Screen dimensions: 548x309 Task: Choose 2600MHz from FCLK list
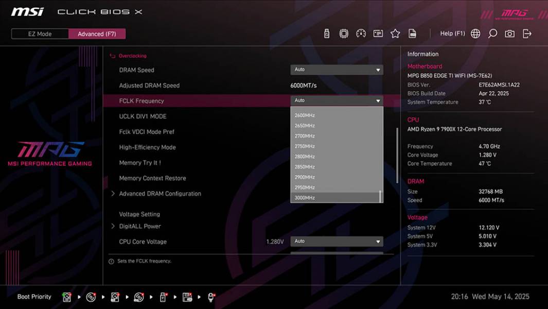[x=337, y=115]
